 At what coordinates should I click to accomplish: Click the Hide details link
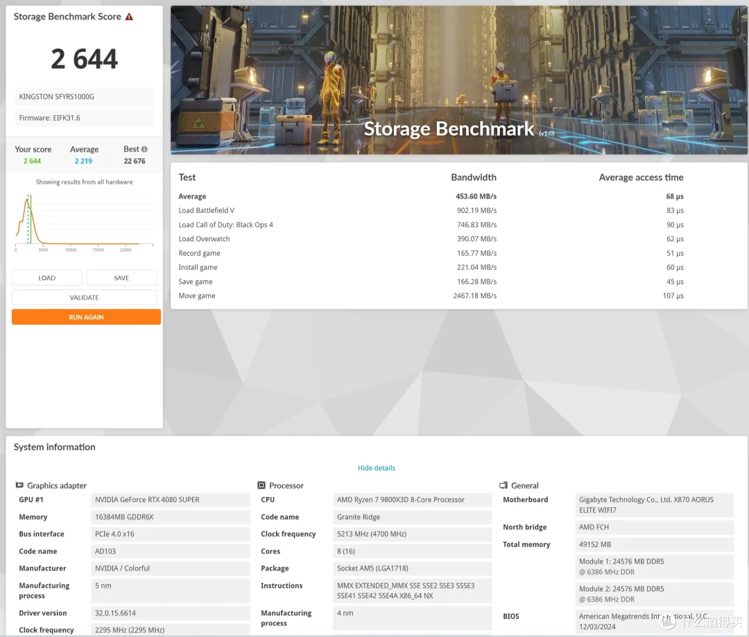pos(377,468)
